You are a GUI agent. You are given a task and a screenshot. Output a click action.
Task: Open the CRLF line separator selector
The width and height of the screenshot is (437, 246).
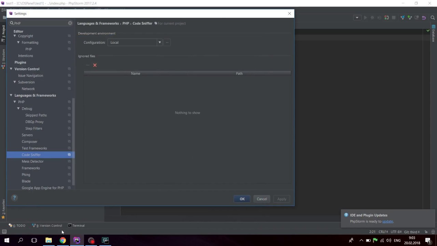383,232
